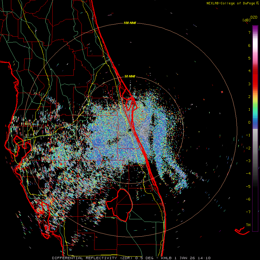This screenshot has height=260, width=260.
Task: Click the DZD legend title
Action: click(x=254, y=17)
